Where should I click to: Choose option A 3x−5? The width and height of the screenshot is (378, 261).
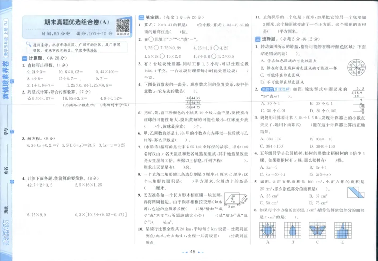269,167
